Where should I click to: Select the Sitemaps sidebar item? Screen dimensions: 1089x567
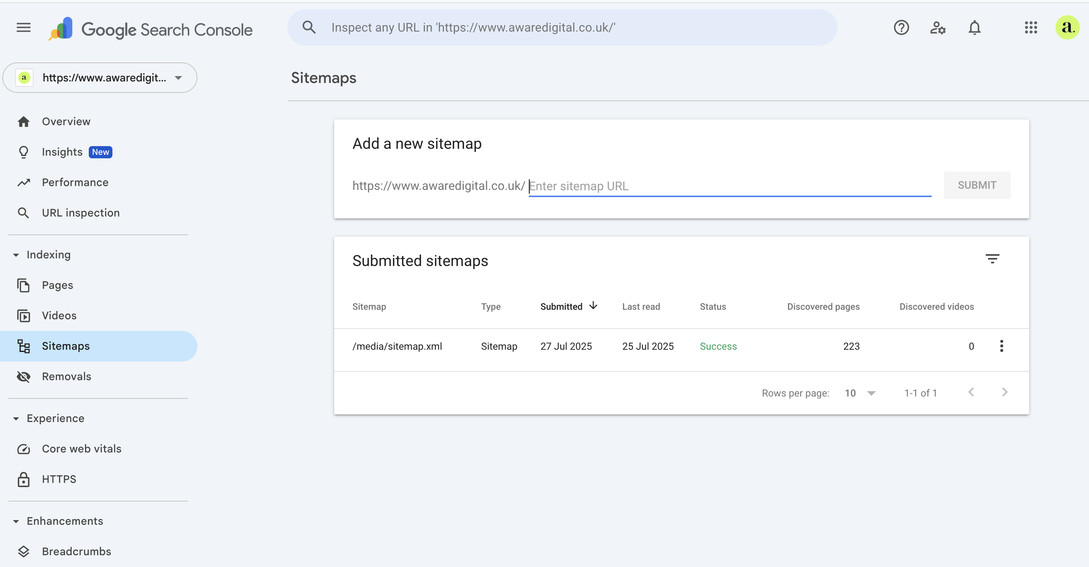(99, 346)
